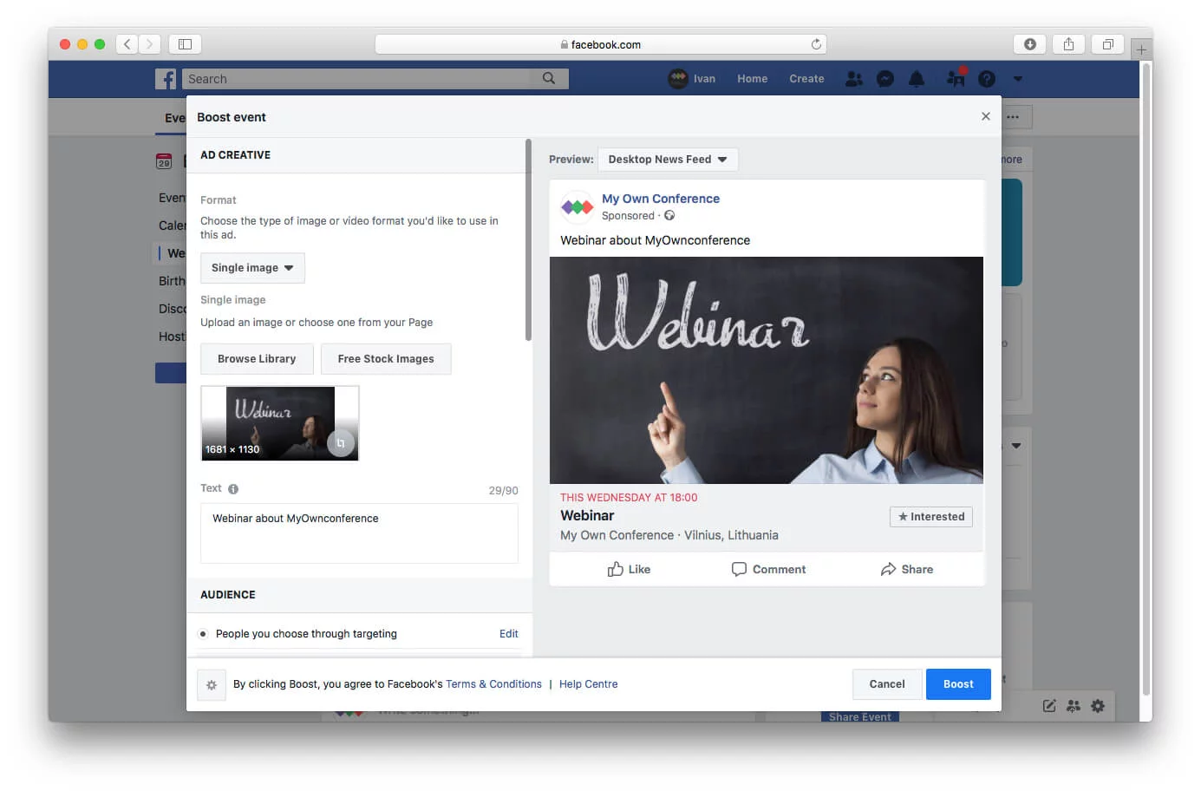Check notifications via the bell icon
The image size is (1201, 791).
pyautogui.click(x=917, y=79)
